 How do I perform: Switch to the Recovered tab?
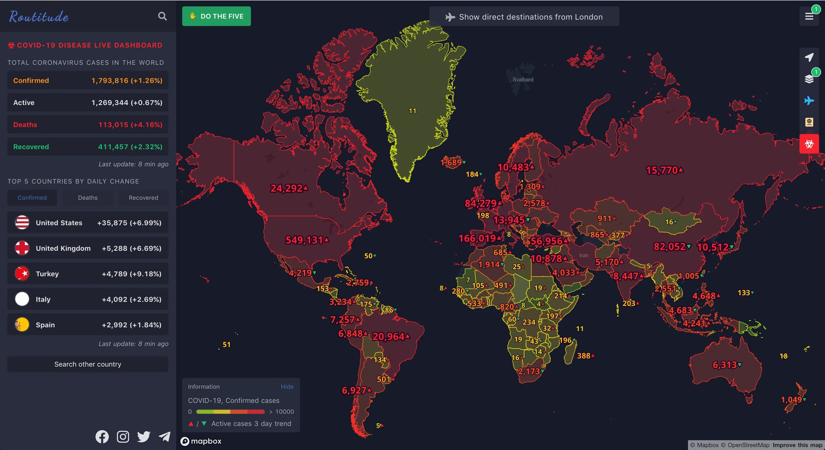(143, 198)
